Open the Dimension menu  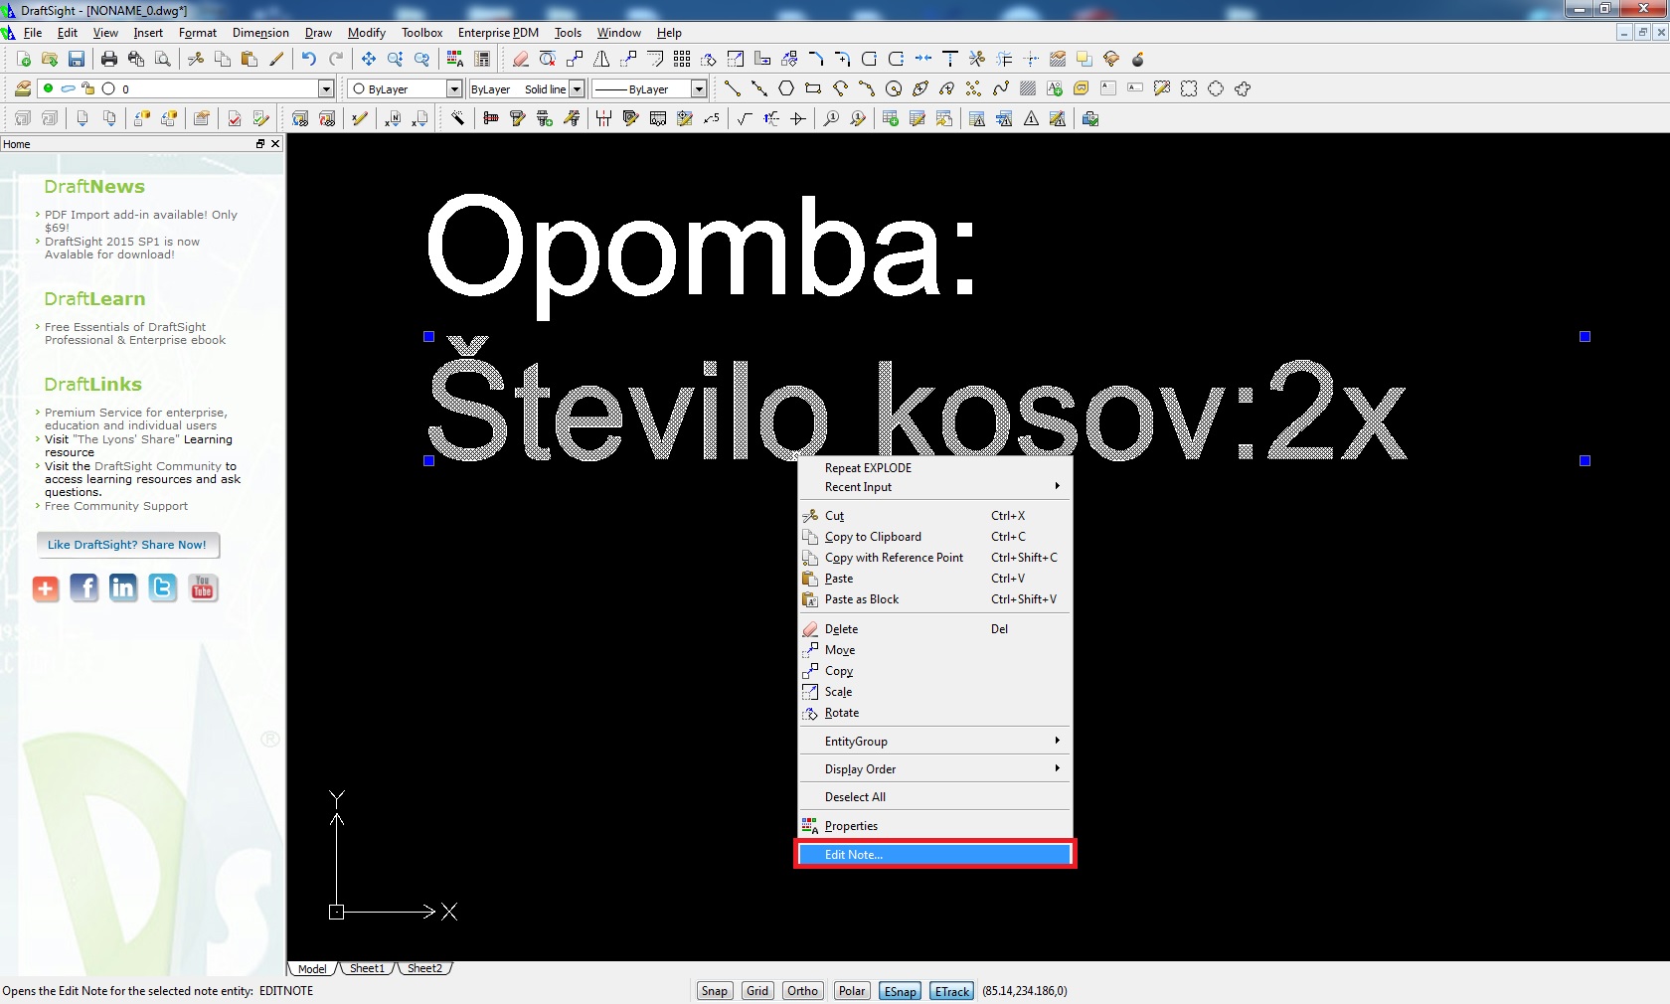[x=260, y=33]
